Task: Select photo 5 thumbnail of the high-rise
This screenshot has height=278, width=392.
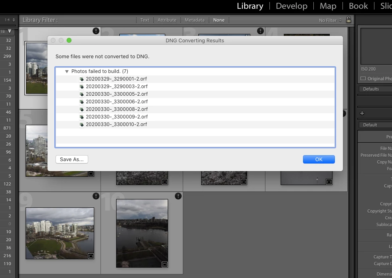Action: click(36, 151)
